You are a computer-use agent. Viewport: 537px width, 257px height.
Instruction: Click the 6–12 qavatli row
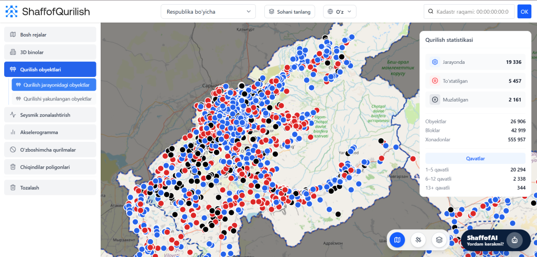tap(475, 178)
